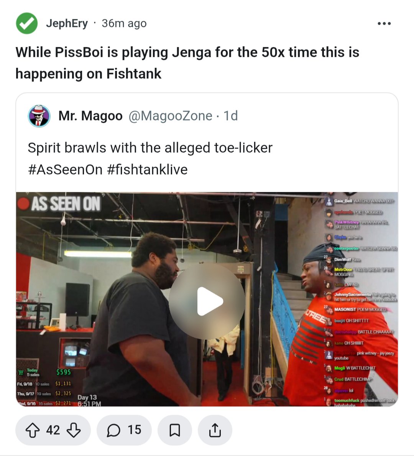Open the @MagooZone handle
Image resolution: width=414 pixels, height=456 pixels.
(170, 116)
